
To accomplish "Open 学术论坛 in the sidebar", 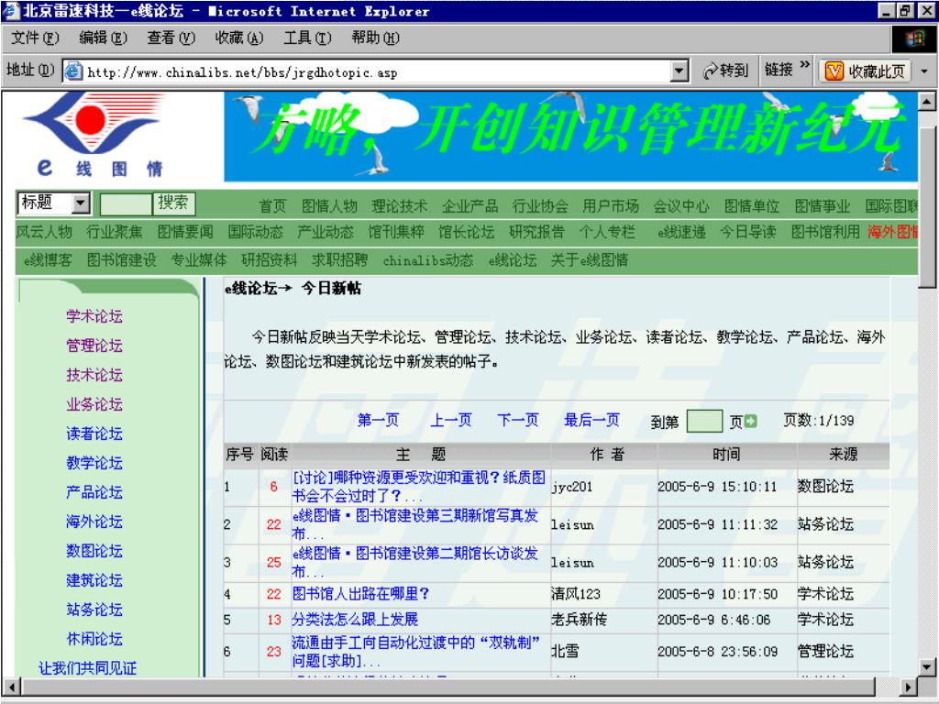I will tap(94, 316).
